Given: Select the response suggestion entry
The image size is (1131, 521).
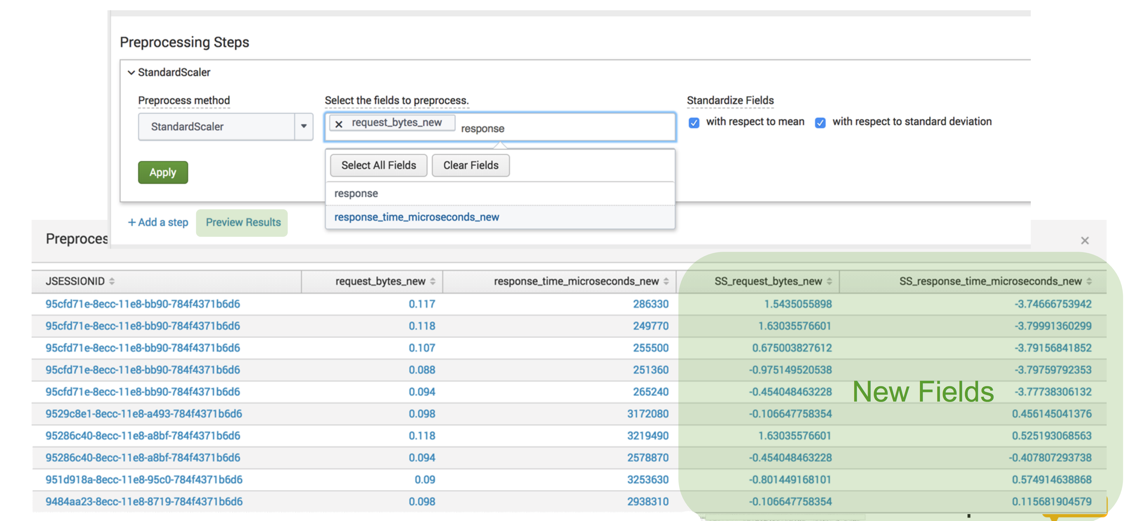Looking at the screenshot, I should [x=500, y=193].
